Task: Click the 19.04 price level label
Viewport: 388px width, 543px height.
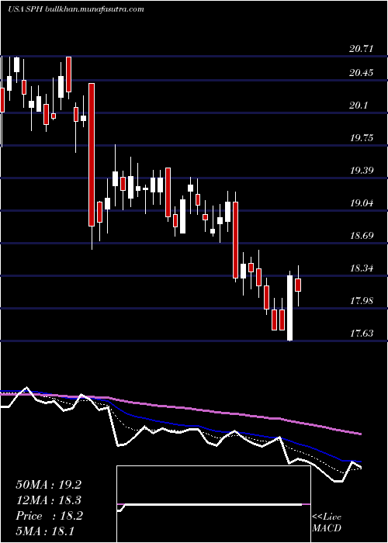Action: pos(362,203)
